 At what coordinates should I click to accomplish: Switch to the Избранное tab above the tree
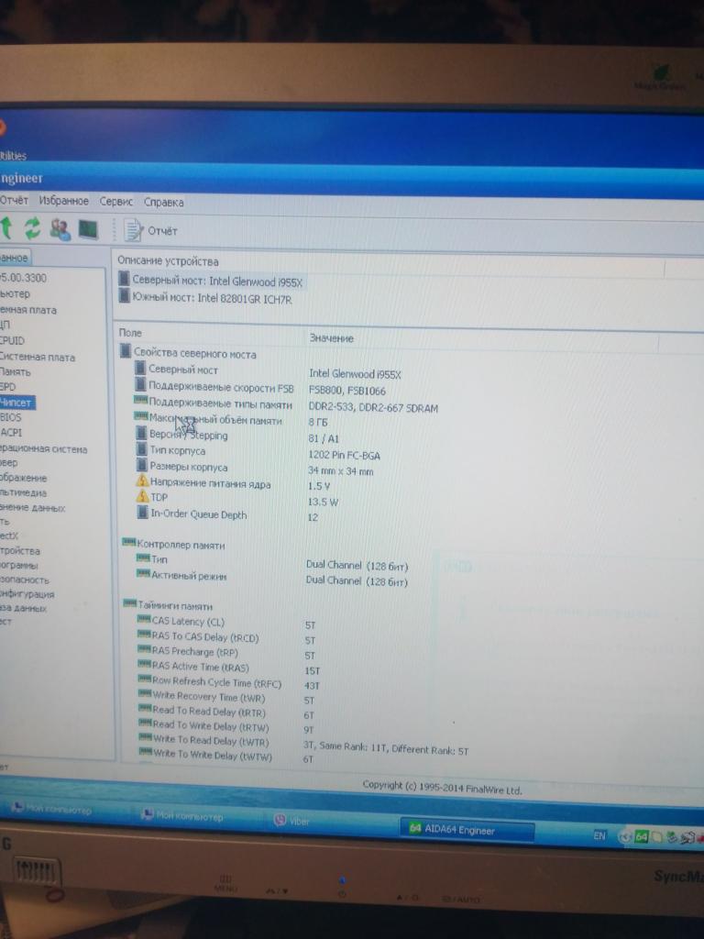14,258
